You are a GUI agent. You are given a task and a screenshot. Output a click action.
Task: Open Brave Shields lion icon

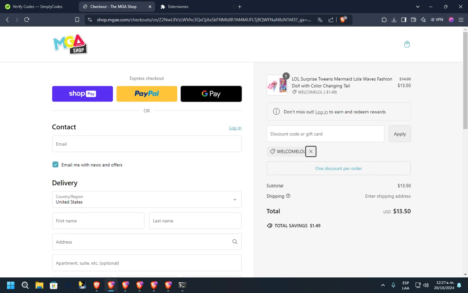point(343,20)
